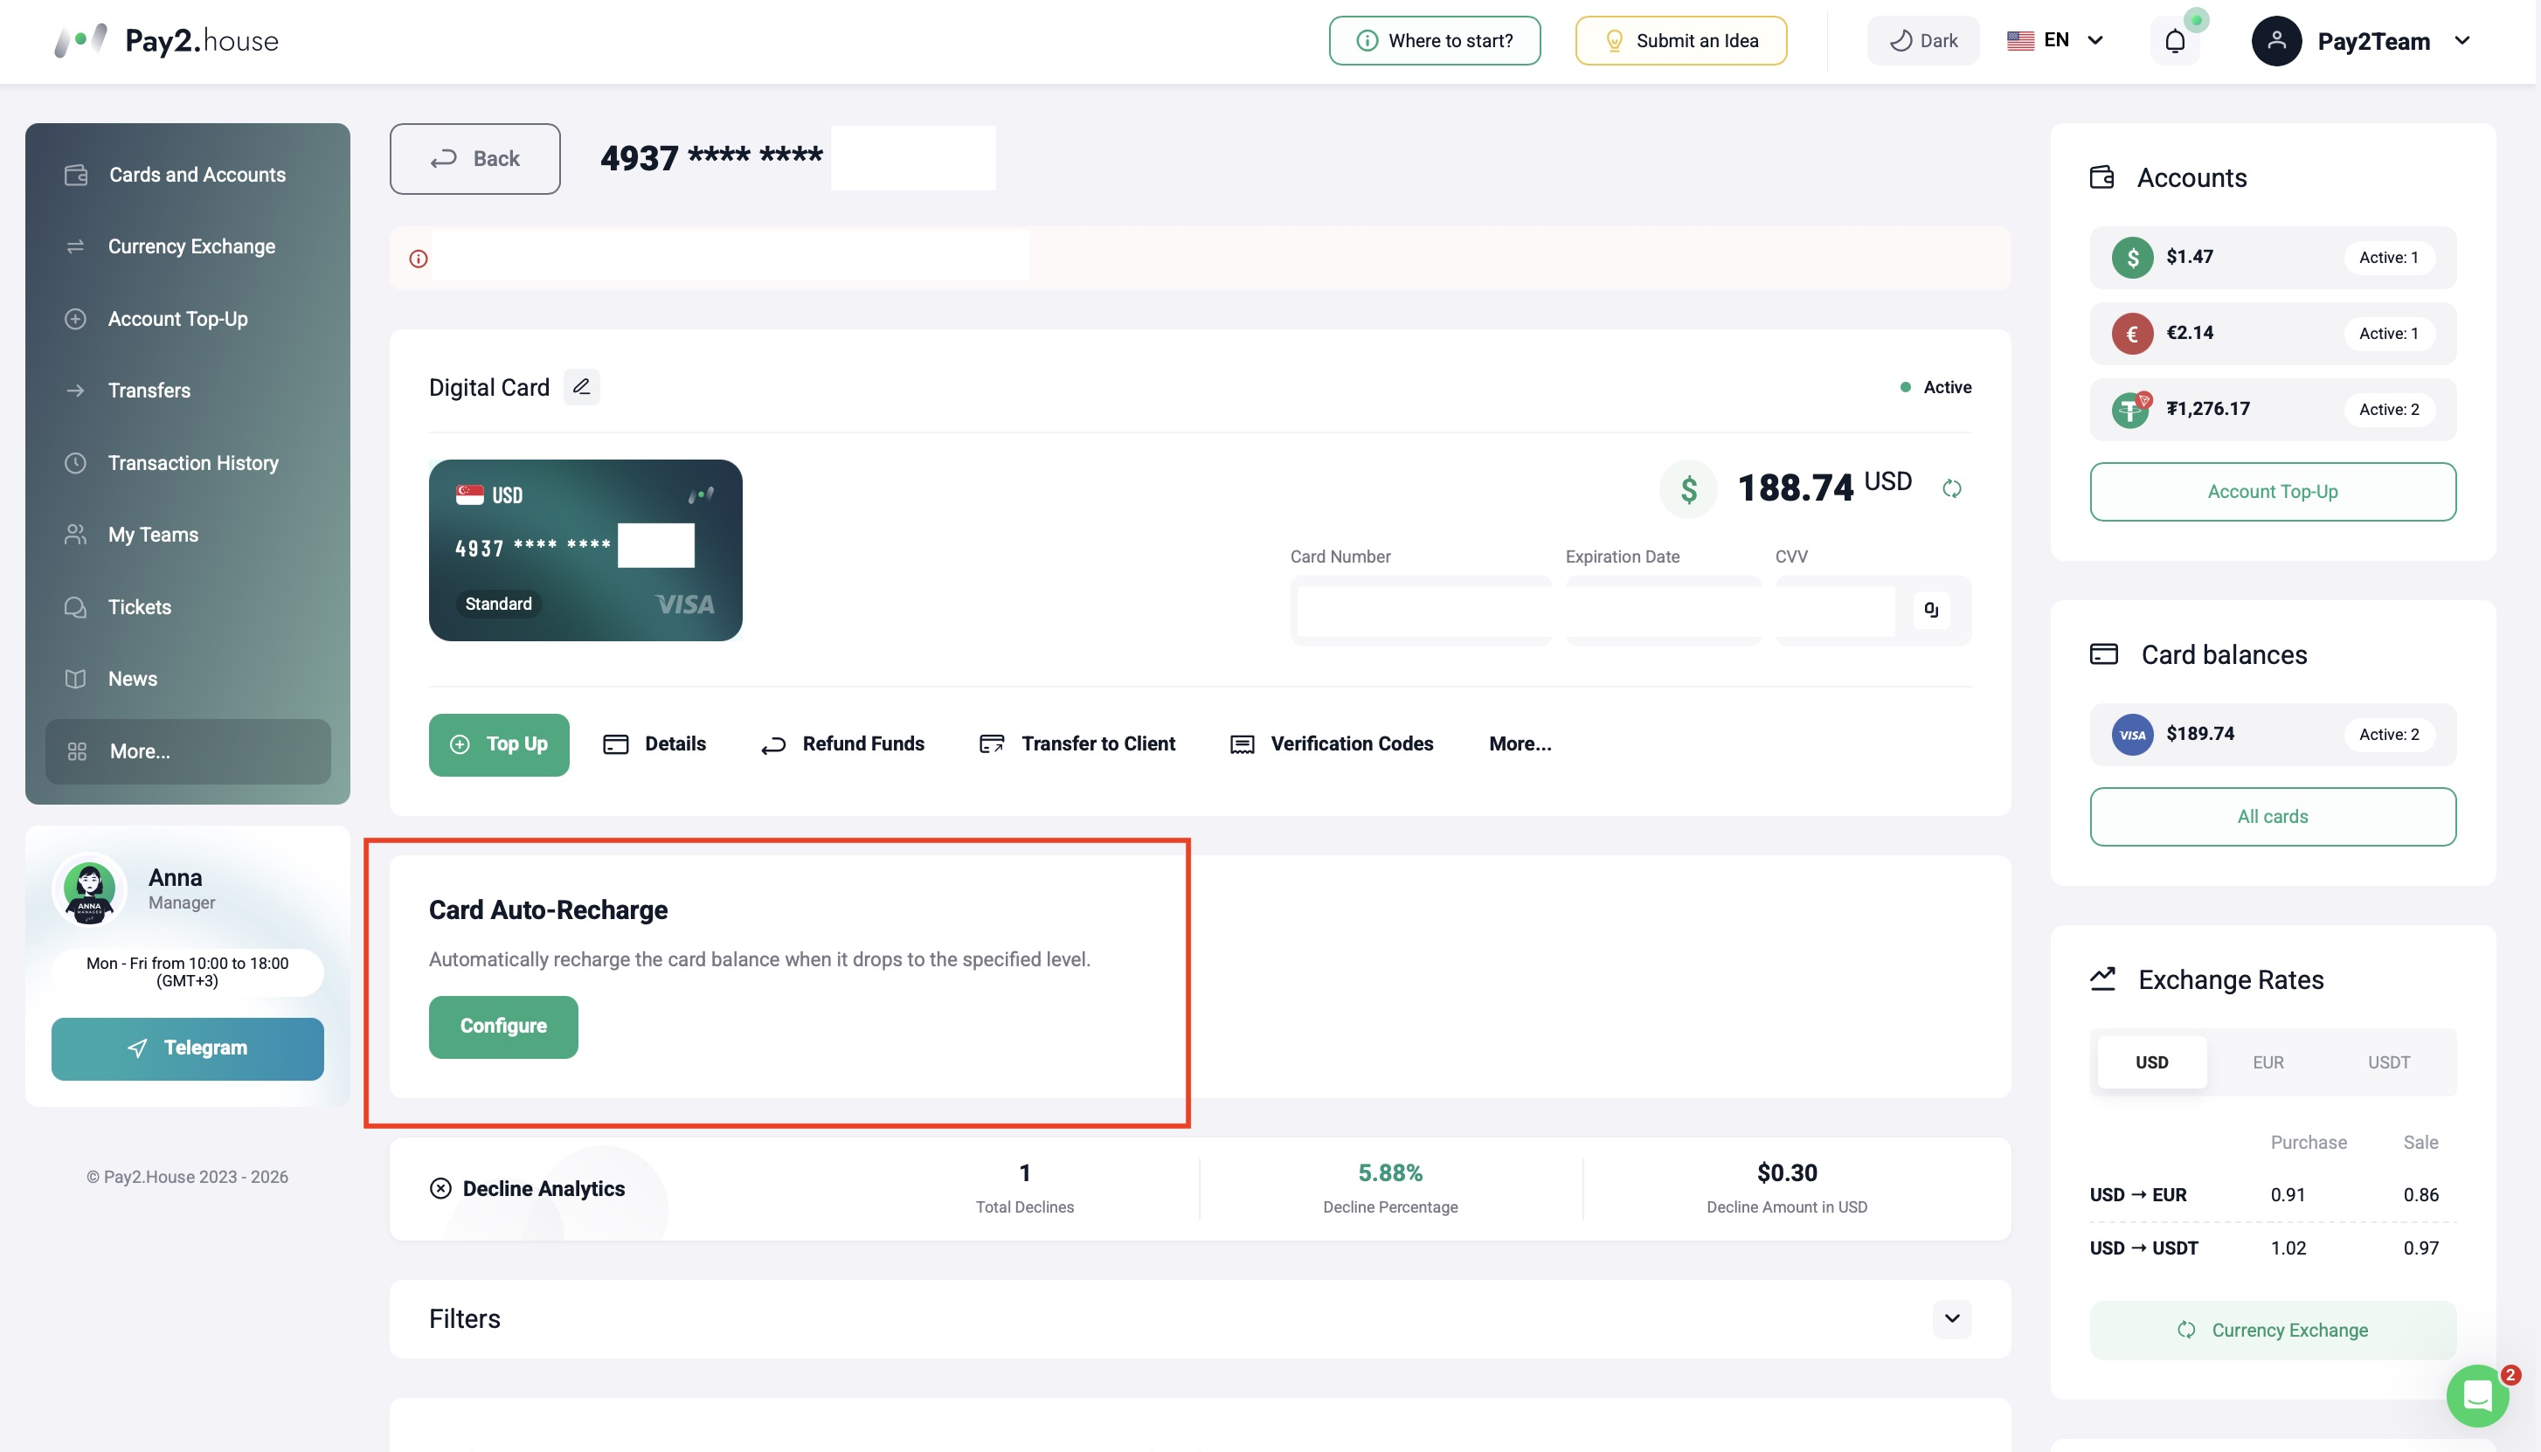Click the user avatar icon in the header
Image resolution: width=2541 pixels, height=1452 pixels.
2275,41
